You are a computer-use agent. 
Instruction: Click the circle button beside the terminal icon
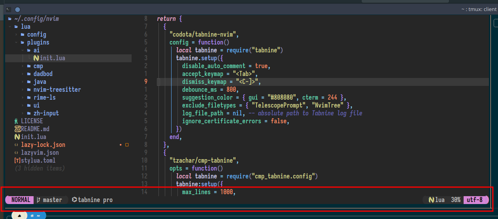[x=18, y=9]
